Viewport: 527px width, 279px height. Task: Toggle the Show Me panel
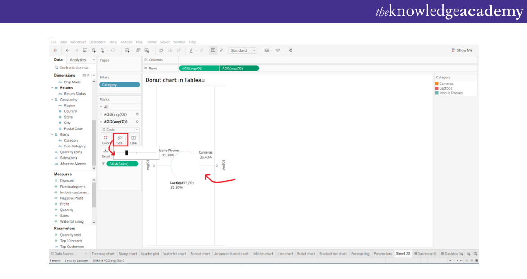[x=462, y=50]
